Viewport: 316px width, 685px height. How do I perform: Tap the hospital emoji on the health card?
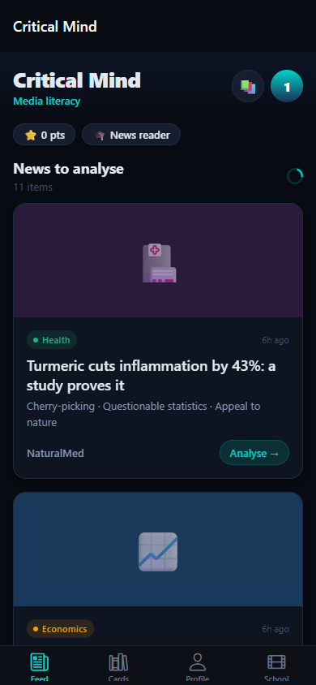(x=158, y=261)
